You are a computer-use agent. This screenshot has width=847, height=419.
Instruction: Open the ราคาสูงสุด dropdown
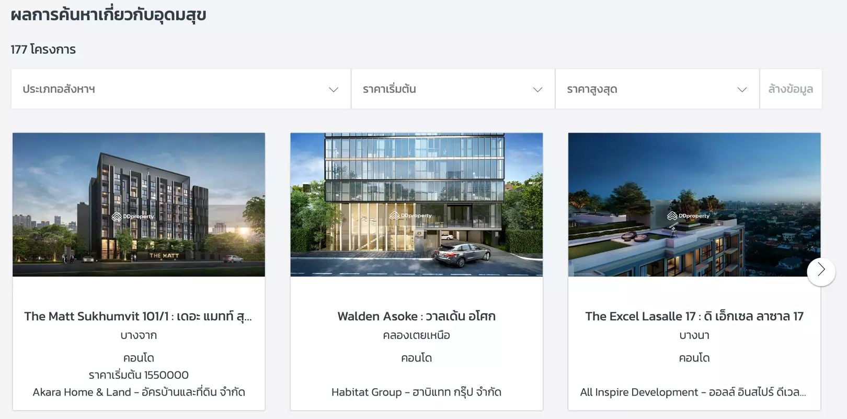(x=657, y=89)
